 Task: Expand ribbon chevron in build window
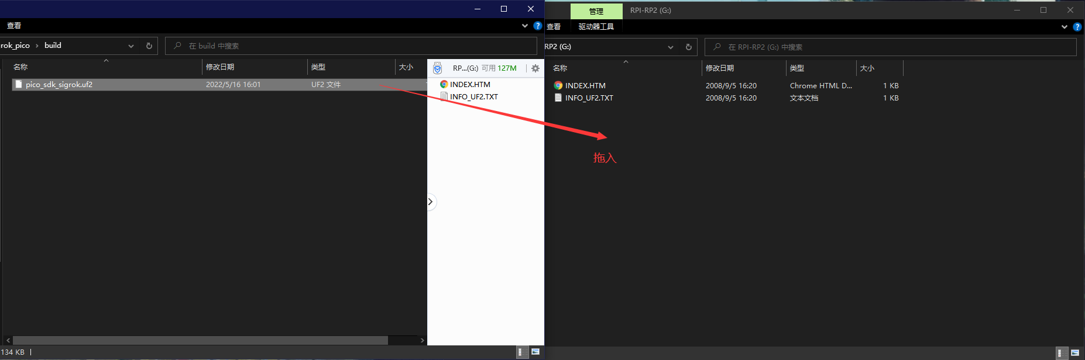click(525, 26)
